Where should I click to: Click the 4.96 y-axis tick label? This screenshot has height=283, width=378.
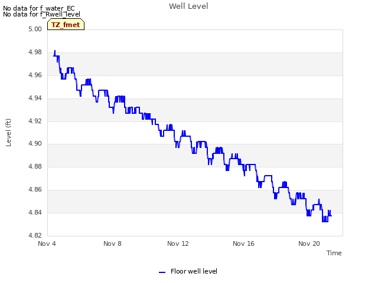tap(35, 75)
